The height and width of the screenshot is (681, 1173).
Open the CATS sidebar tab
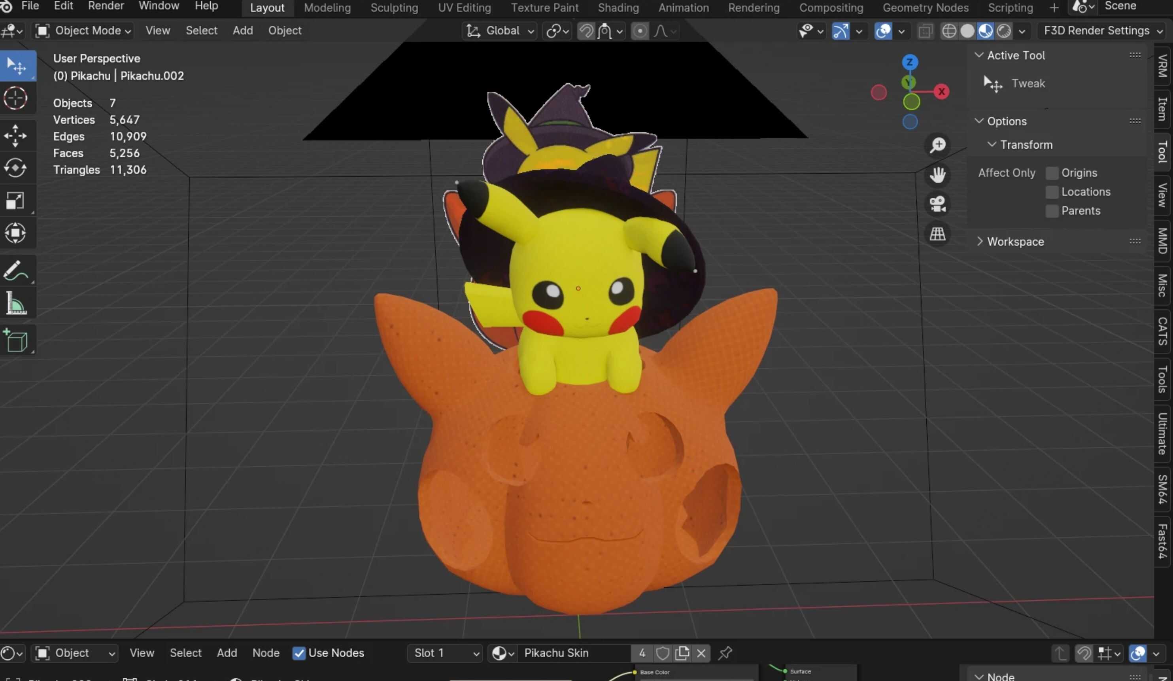click(1162, 331)
